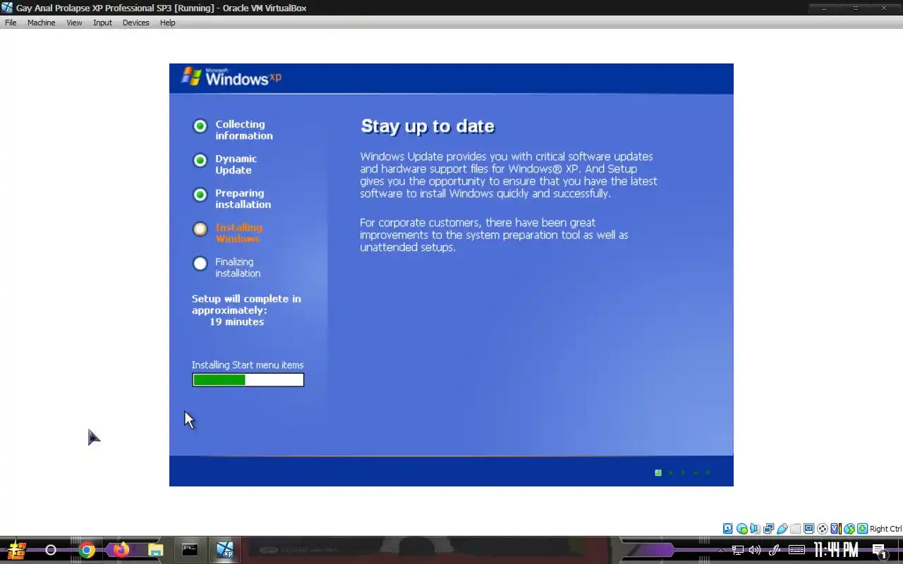
Task: Open the Start menu on the taskbar
Action: [x=17, y=550]
